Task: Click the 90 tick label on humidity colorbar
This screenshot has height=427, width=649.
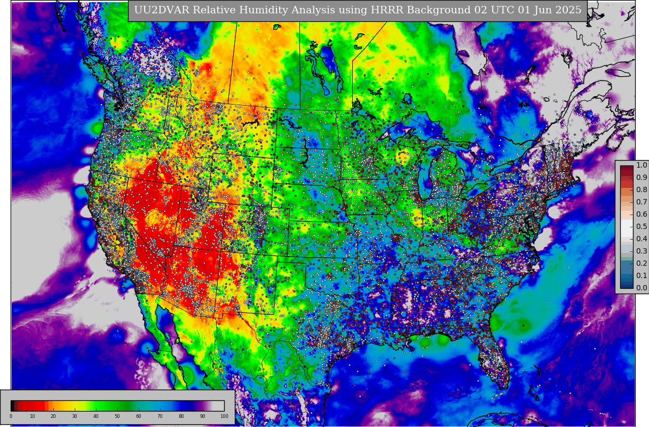Action: click(x=203, y=416)
